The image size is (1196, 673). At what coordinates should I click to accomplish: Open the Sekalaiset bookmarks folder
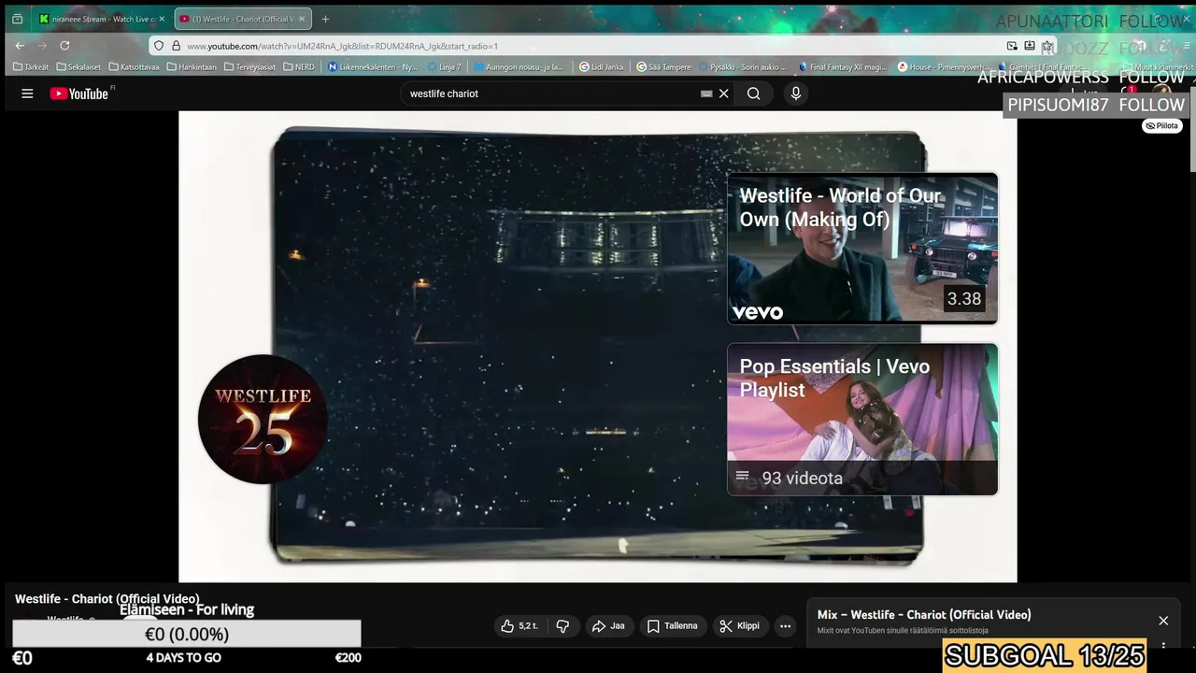click(78, 67)
